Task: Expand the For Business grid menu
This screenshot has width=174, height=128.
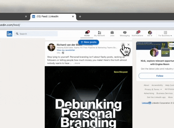Action: point(165,34)
